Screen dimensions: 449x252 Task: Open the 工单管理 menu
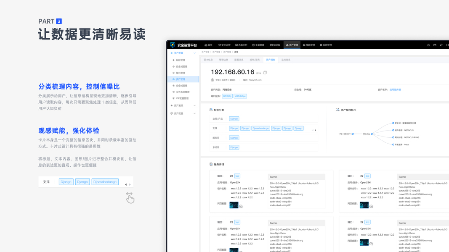pos(258,45)
